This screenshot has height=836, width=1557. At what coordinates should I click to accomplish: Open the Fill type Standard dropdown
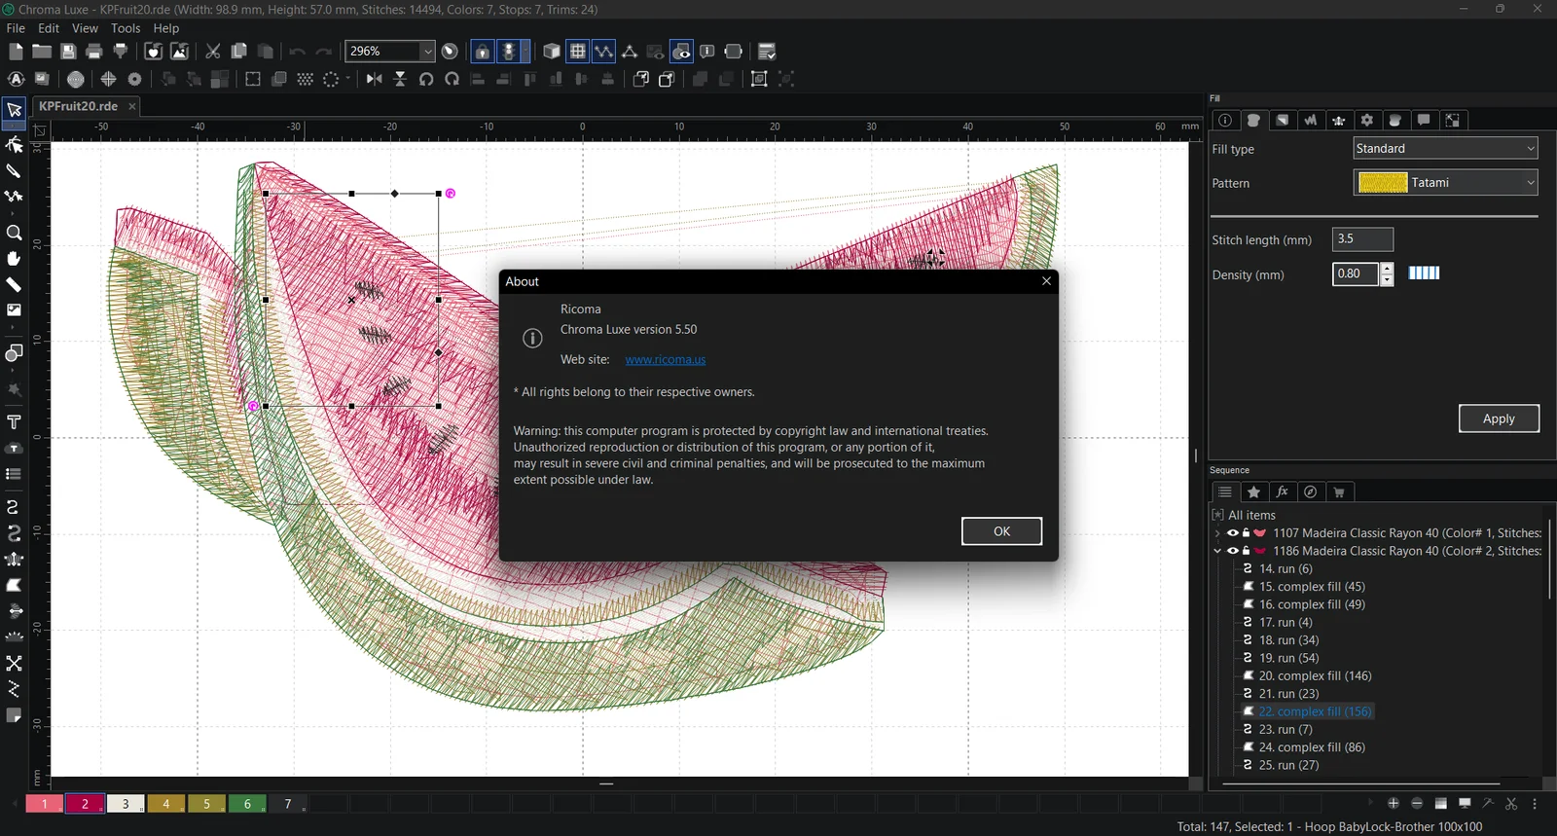1445,148
